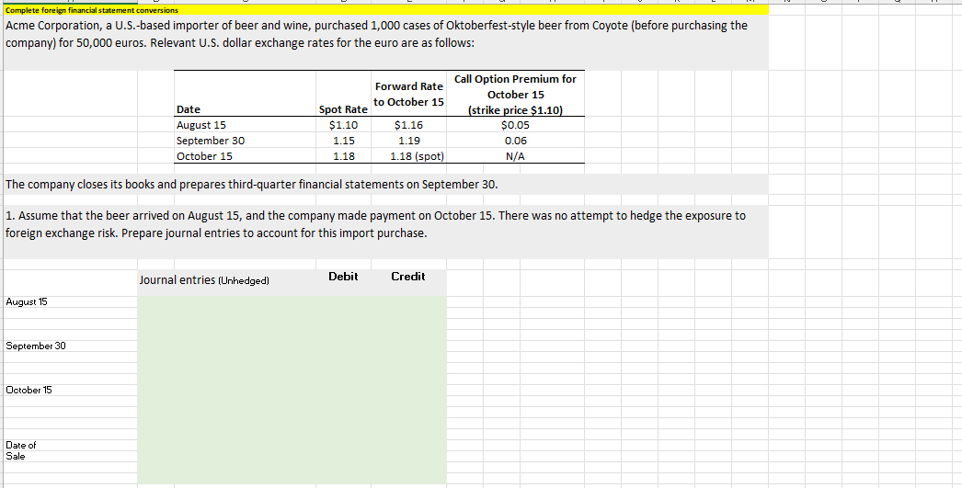Click the 'October 15' journal entry row label
The width and height of the screenshot is (962, 488).
(x=70, y=390)
